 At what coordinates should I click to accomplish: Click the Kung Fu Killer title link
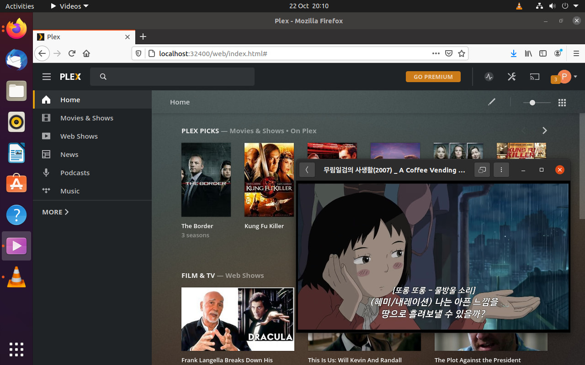264,226
